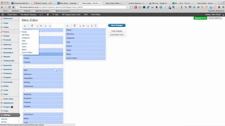Add new submenu item in right toolbar

(80, 26)
